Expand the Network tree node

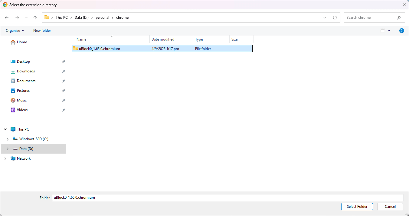5,158
